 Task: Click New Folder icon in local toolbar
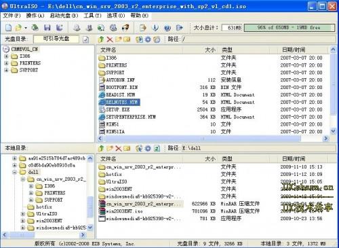110,148
